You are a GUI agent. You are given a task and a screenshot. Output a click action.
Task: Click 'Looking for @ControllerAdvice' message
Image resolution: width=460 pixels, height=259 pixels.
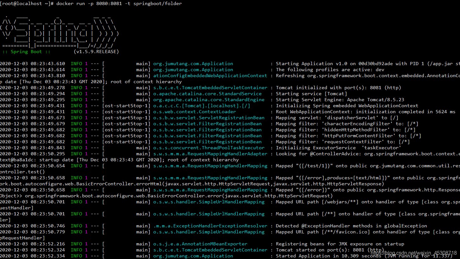368,154
